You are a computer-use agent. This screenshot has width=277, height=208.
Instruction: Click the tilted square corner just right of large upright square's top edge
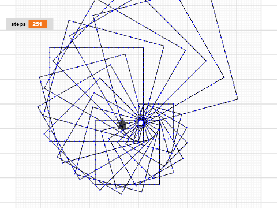[x=164, y=46]
